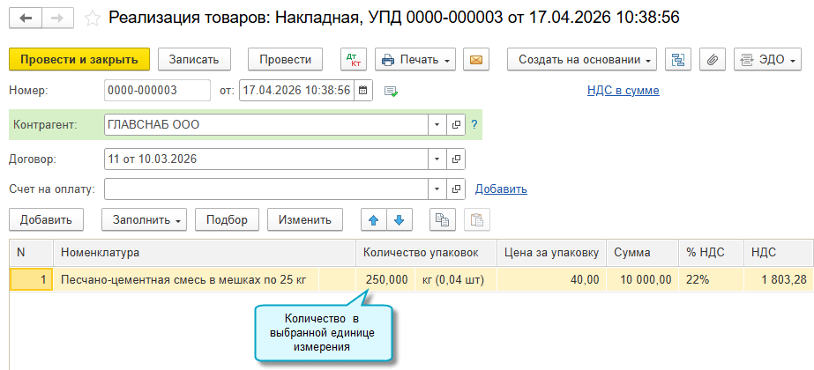Click Провести и закрыть button
This screenshot has width=814, height=370.
(79, 59)
